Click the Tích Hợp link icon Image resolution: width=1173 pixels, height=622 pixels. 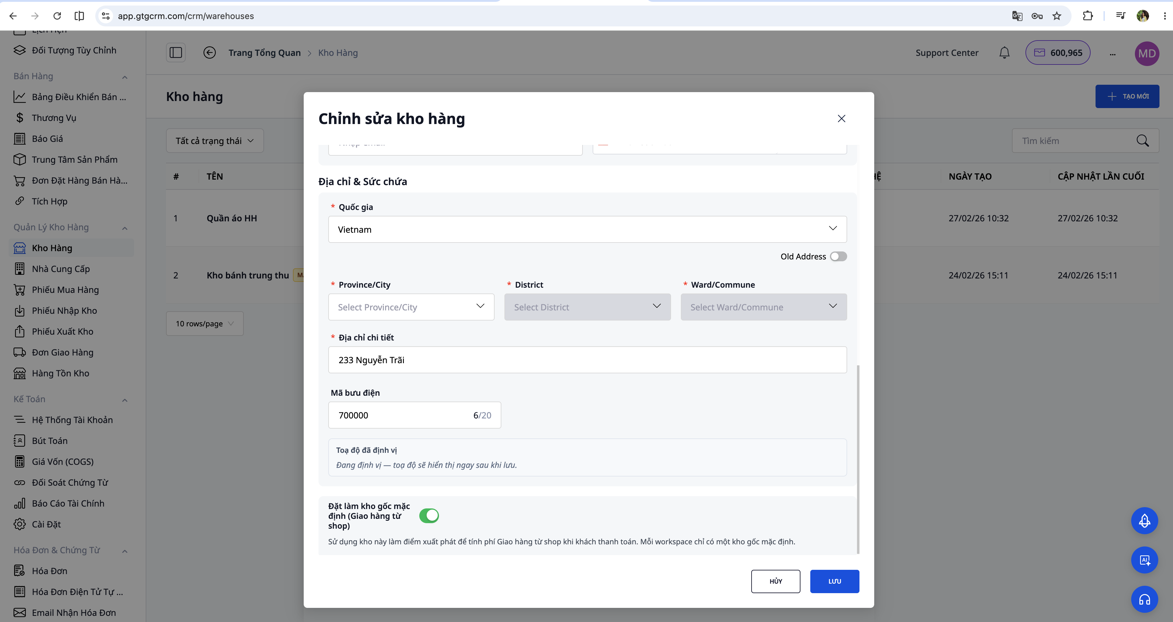pyautogui.click(x=20, y=201)
